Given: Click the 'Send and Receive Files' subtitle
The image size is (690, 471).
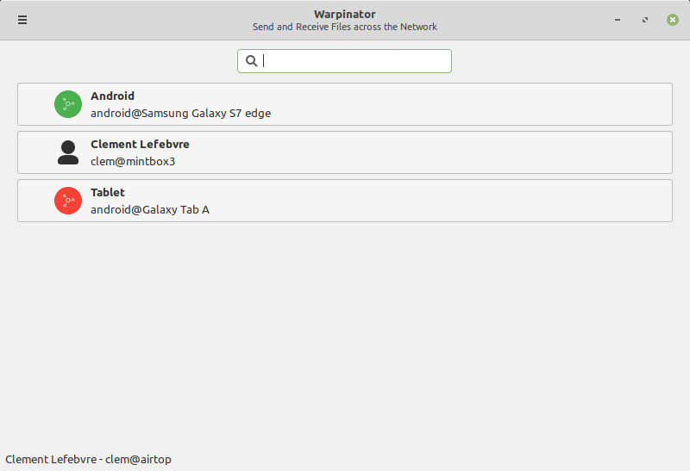Looking at the screenshot, I should coord(344,28).
